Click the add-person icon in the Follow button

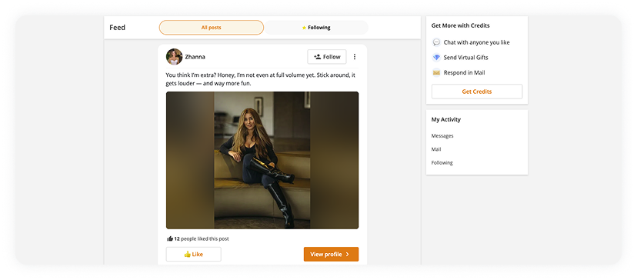(x=317, y=57)
